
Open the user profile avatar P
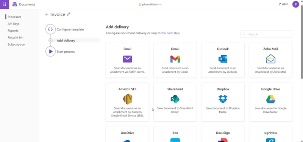click(x=295, y=4)
